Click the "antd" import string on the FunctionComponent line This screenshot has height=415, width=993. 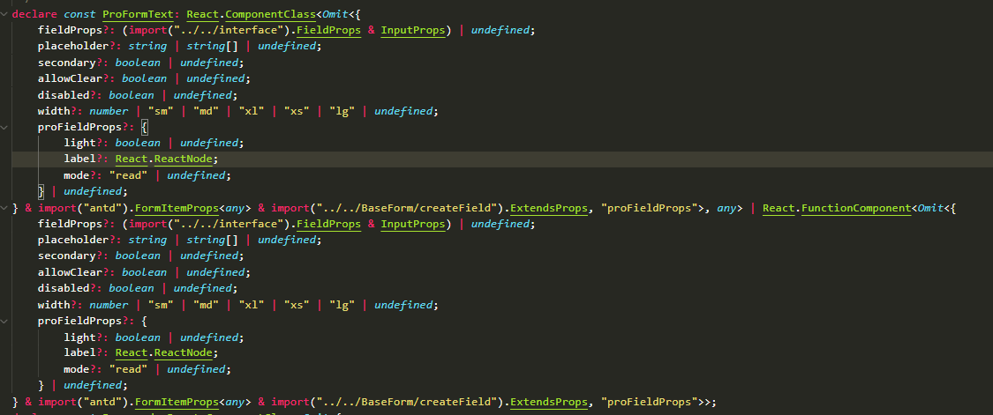(102, 208)
